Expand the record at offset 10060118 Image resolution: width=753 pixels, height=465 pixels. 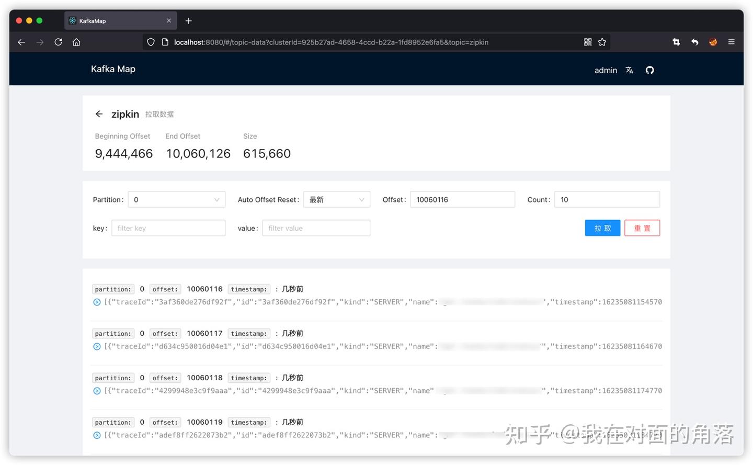coord(97,390)
